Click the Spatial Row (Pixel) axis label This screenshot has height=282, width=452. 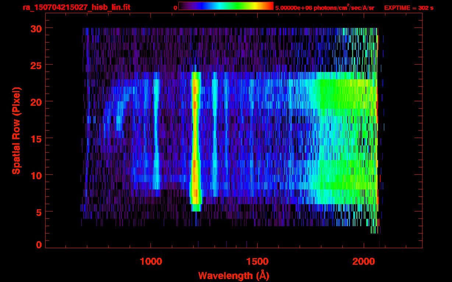coord(16,130)
